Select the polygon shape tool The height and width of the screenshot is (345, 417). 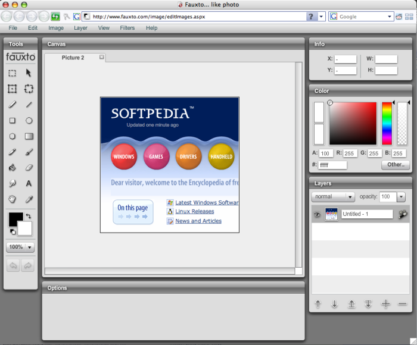click(13, 136)
